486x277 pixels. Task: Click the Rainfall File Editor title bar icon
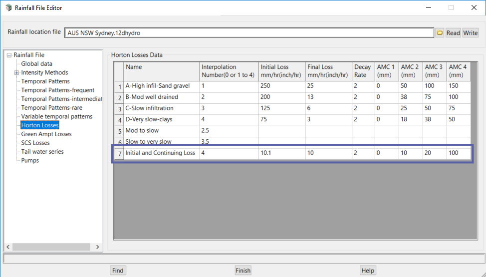point(8,8)
